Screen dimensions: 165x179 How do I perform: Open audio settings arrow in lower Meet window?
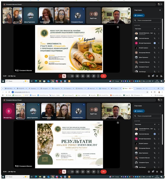[x=60, y=172]
